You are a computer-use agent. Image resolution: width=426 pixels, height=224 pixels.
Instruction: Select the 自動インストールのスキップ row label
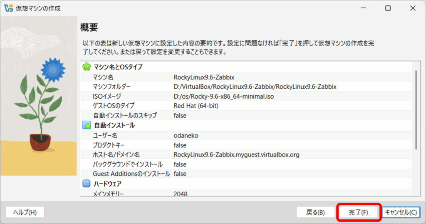pos(125,115)
